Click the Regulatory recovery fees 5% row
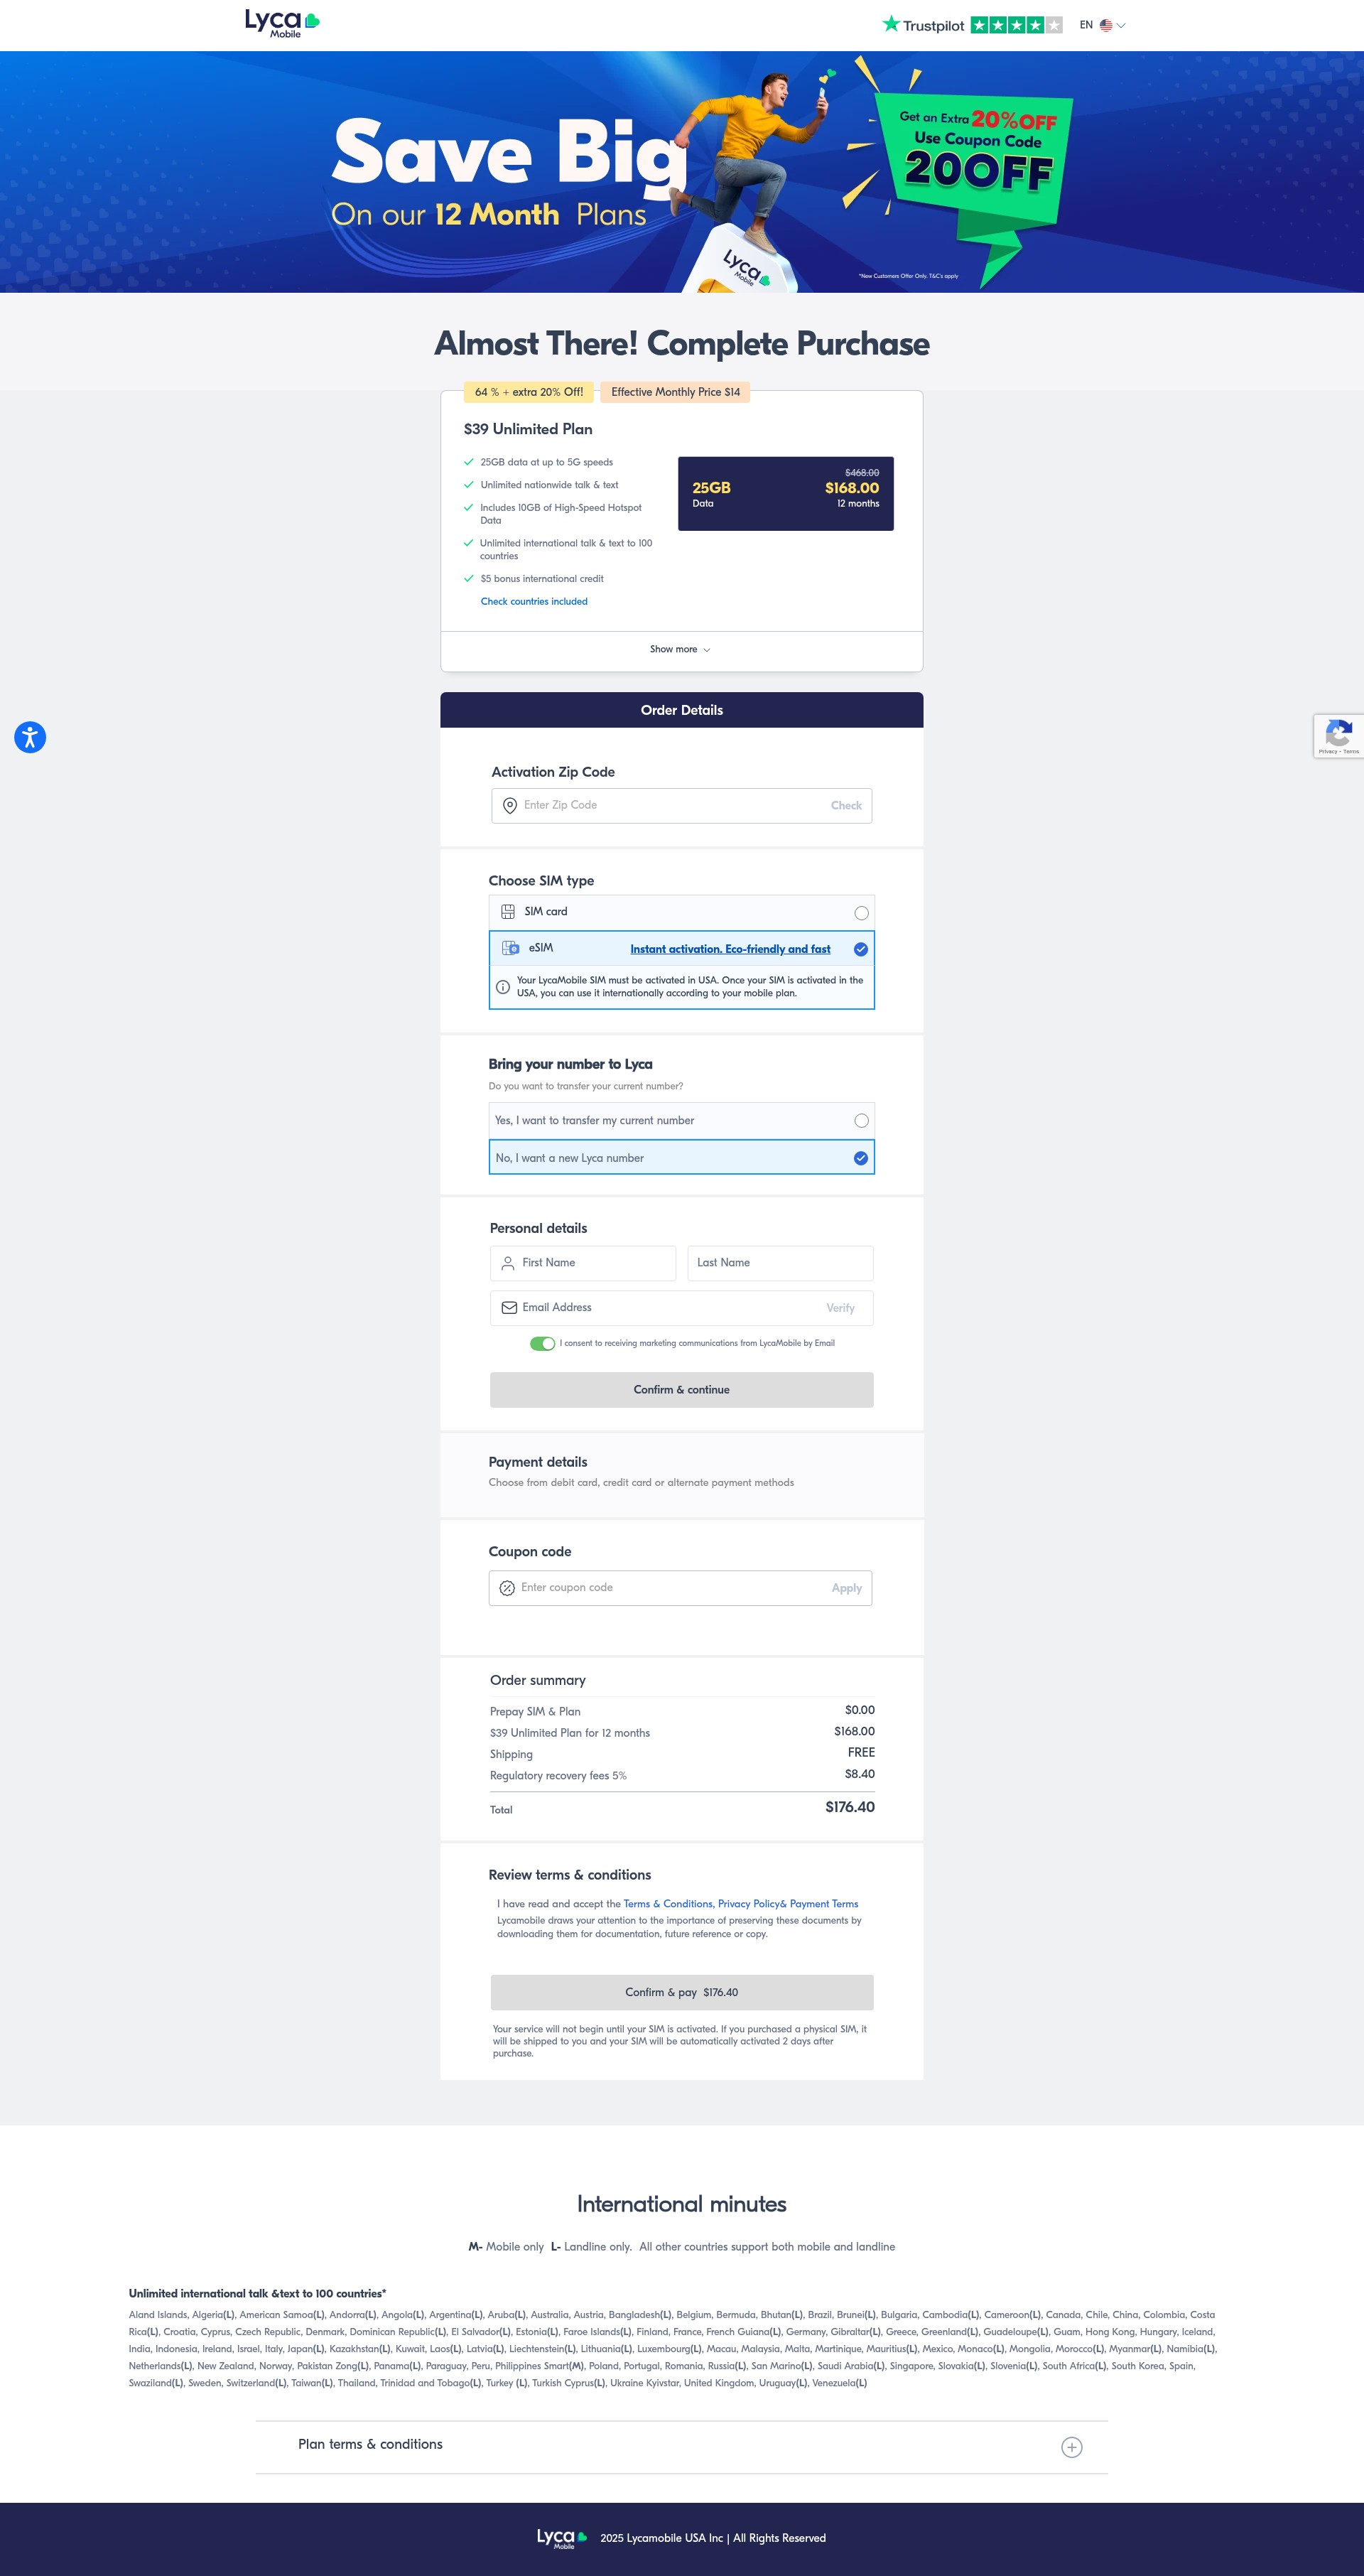 pos(682,1775)
